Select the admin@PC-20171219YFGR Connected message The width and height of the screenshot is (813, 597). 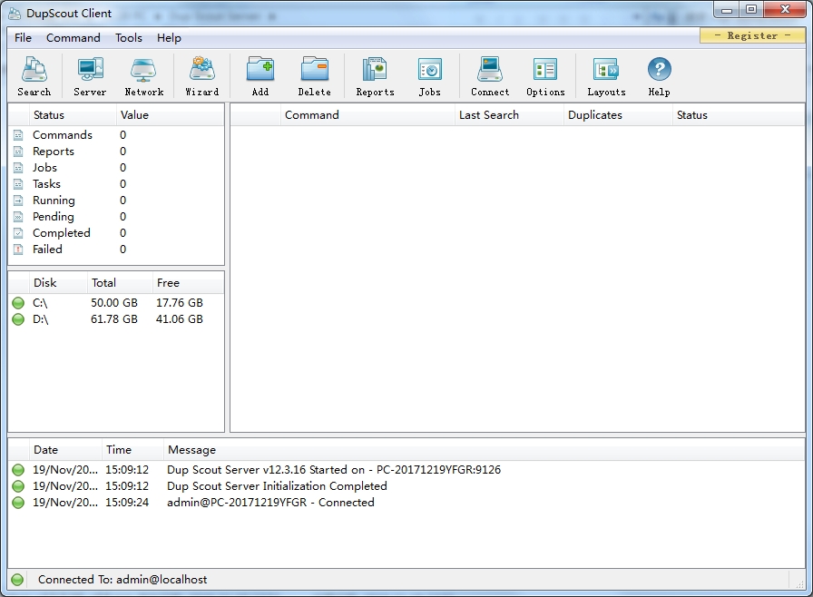point(270,503)
